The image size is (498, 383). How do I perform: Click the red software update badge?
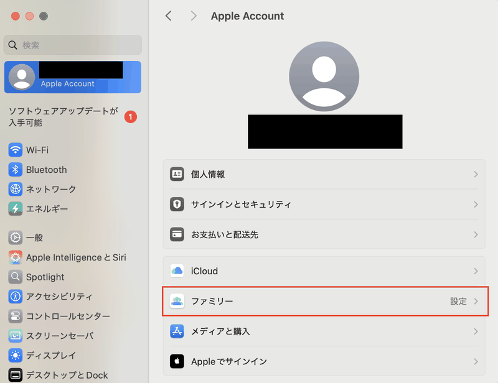131,117
